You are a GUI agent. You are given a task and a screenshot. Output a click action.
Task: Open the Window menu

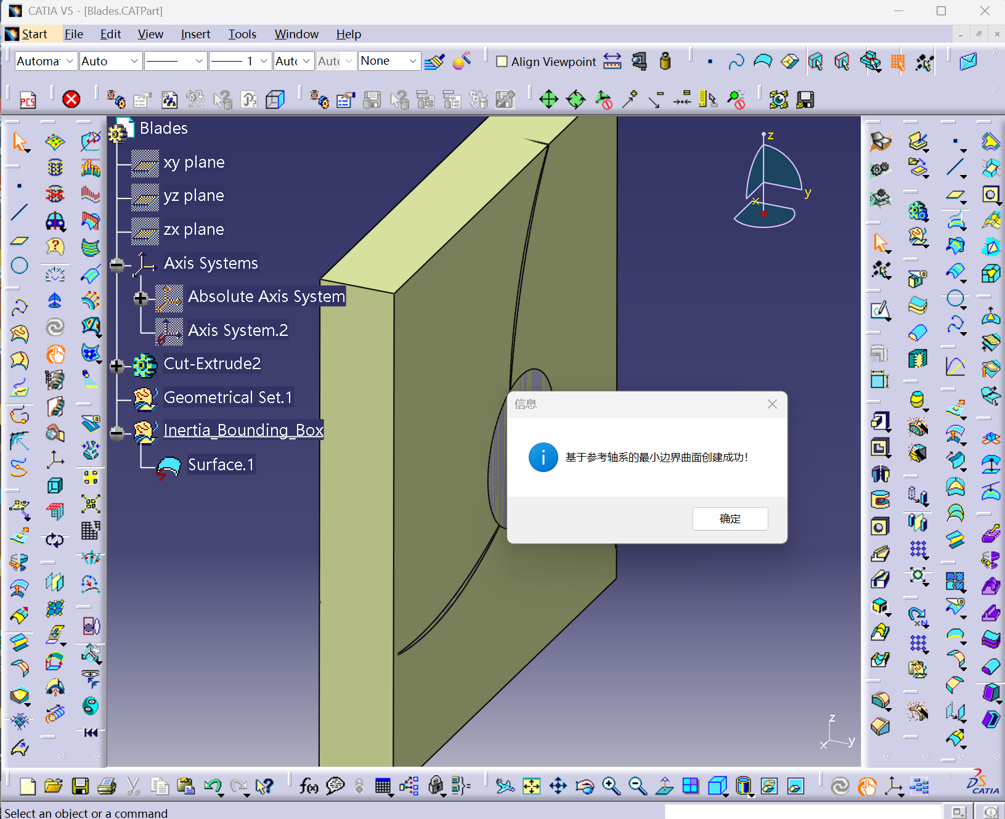click(x=296, y=34)
